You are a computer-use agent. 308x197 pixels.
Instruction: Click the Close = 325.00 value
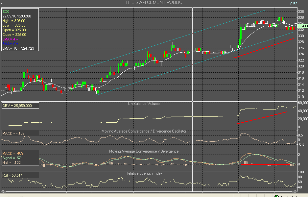click(x=14, y=35)
